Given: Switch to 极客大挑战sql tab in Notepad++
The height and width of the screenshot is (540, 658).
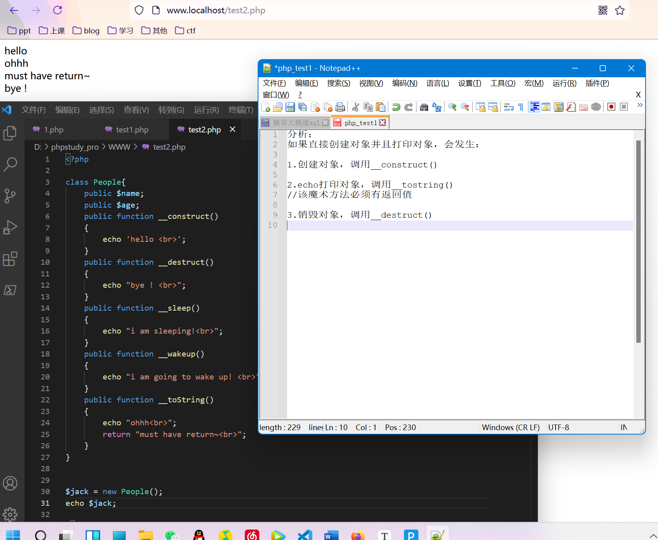Looking at the screenshot, I should [295, 122].
